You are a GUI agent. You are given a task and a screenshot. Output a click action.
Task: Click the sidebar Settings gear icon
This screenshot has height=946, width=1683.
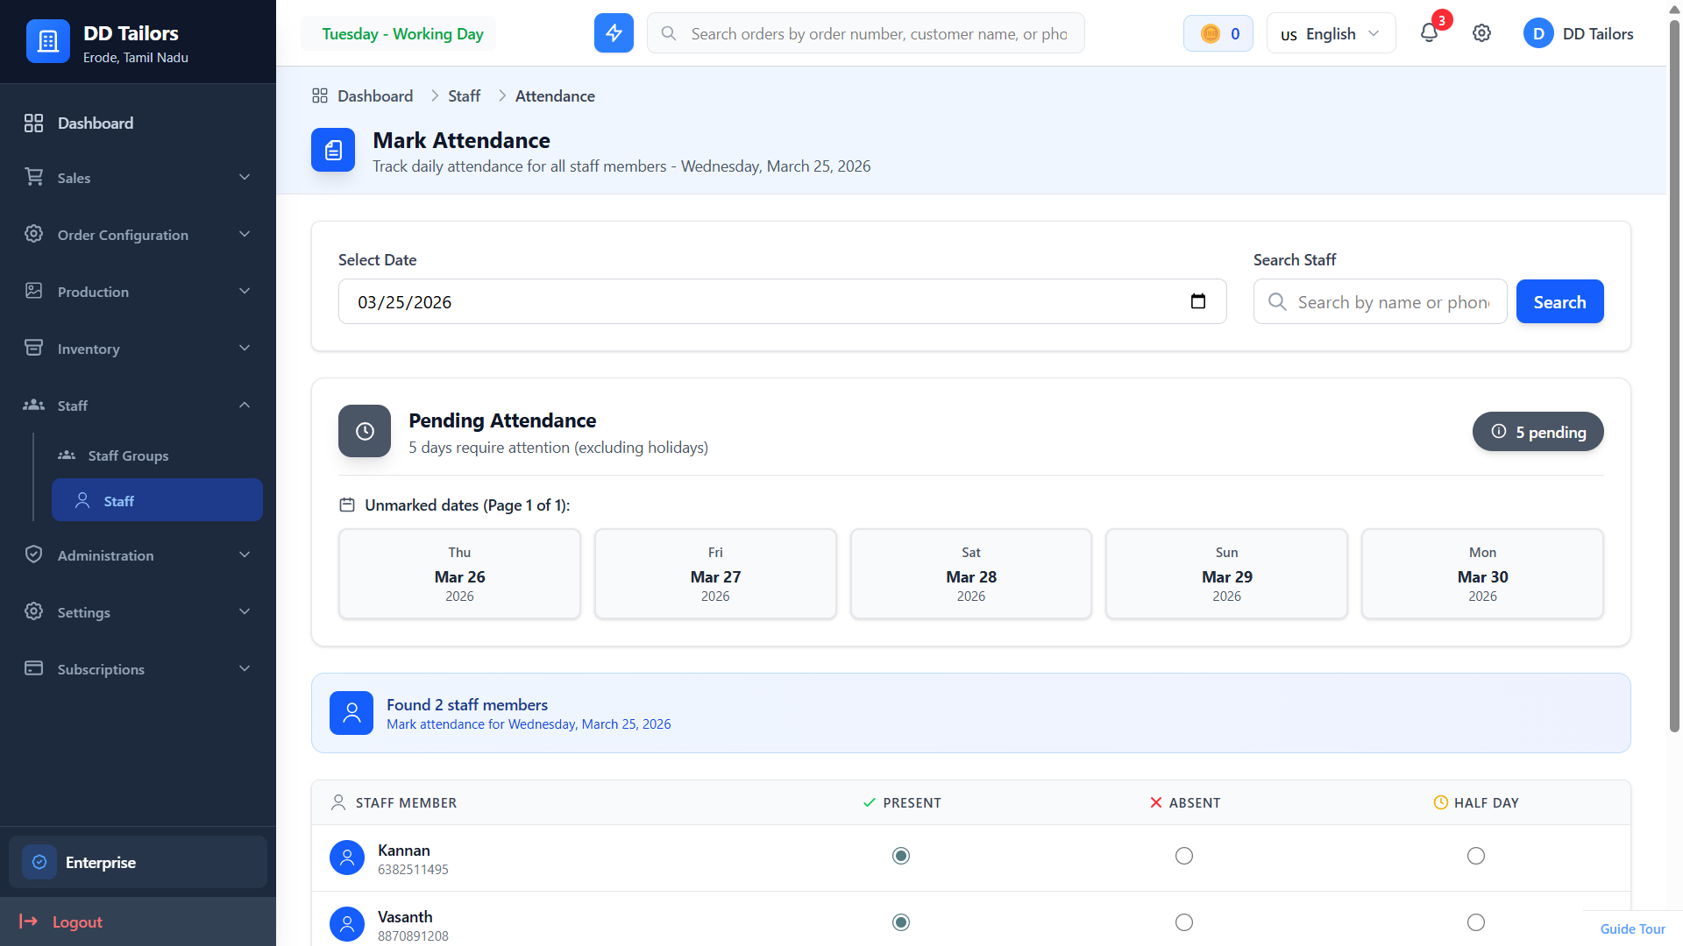click(x=33, y=611)
